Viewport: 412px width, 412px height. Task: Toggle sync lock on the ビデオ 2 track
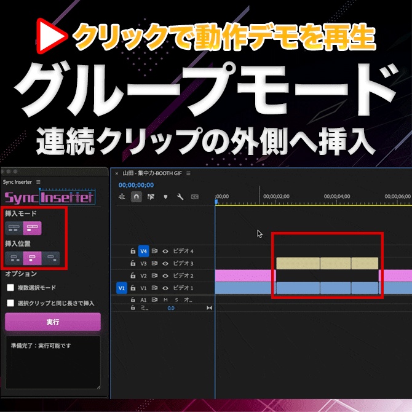coord(154,275)
